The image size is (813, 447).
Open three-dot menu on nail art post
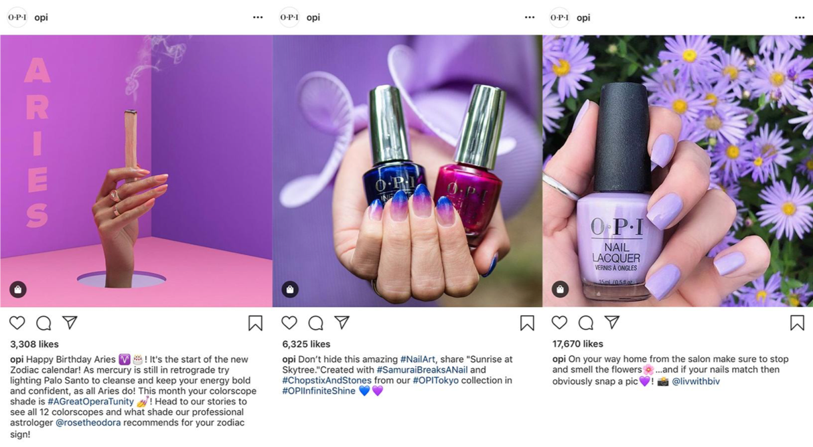530,17
